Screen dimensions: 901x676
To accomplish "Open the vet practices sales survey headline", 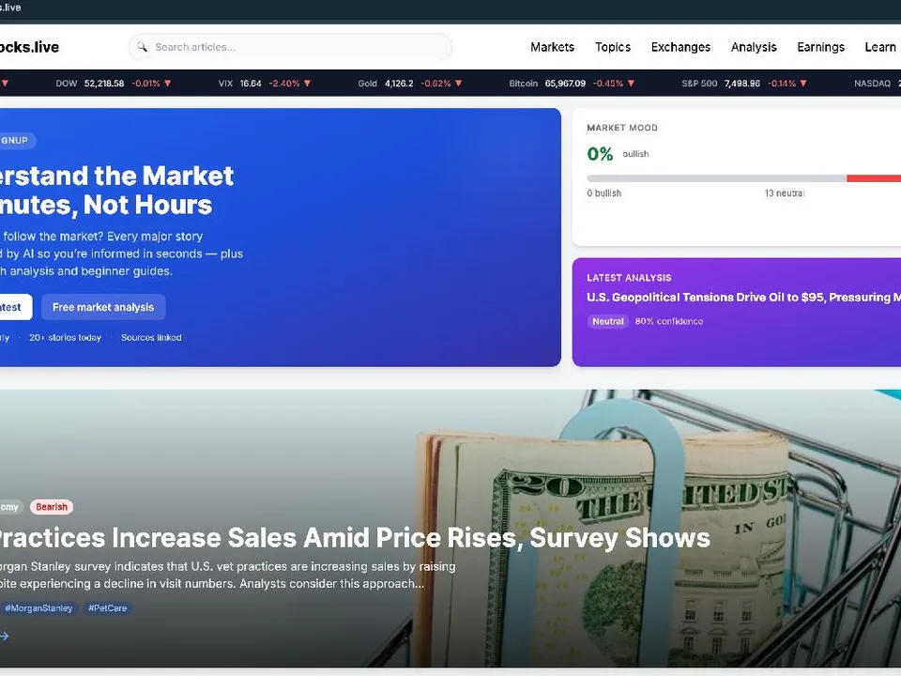I will (355, 537).
